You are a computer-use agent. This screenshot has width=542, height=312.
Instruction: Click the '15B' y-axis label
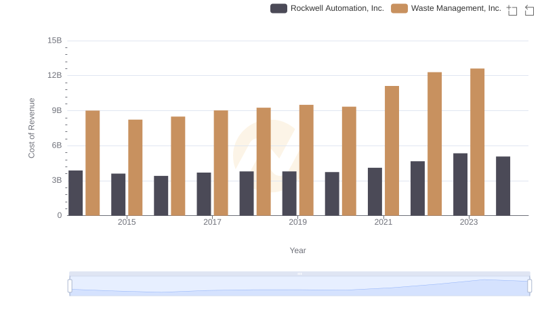tap(55, 41)
